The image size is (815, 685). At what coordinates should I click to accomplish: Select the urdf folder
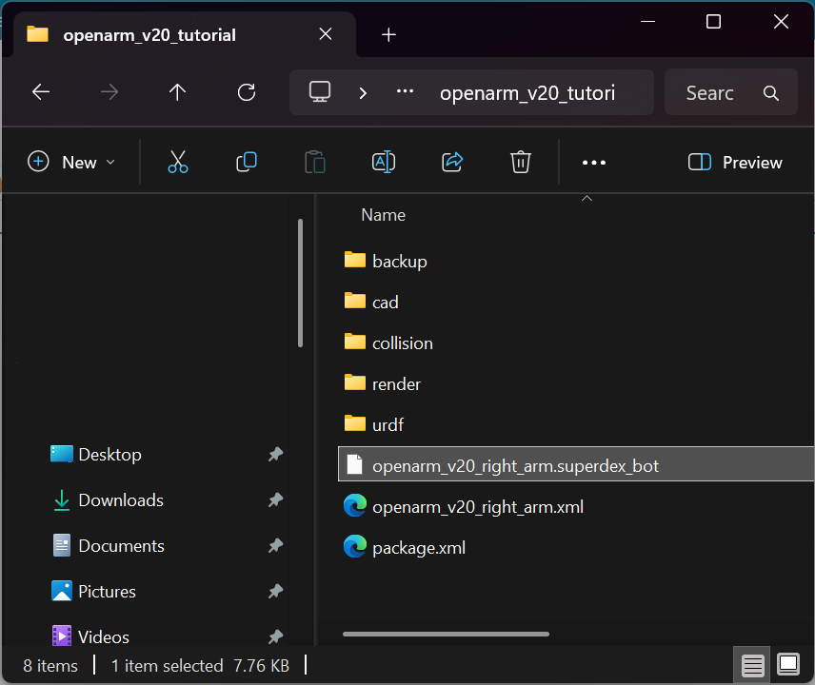(x=374, y=425)
